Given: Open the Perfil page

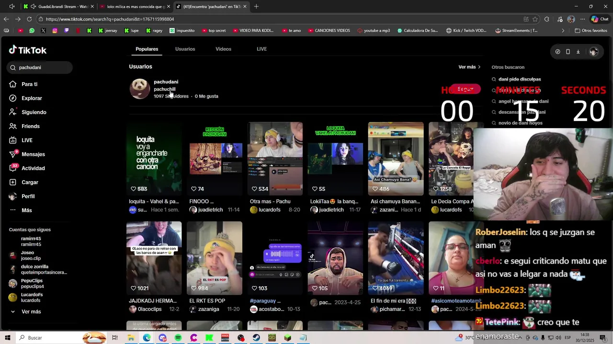Looking at the screenshot, I should (28, 196).
